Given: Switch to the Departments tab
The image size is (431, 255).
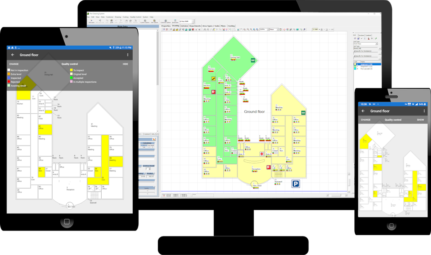Looking at the screenshot, I should [195, 26].
